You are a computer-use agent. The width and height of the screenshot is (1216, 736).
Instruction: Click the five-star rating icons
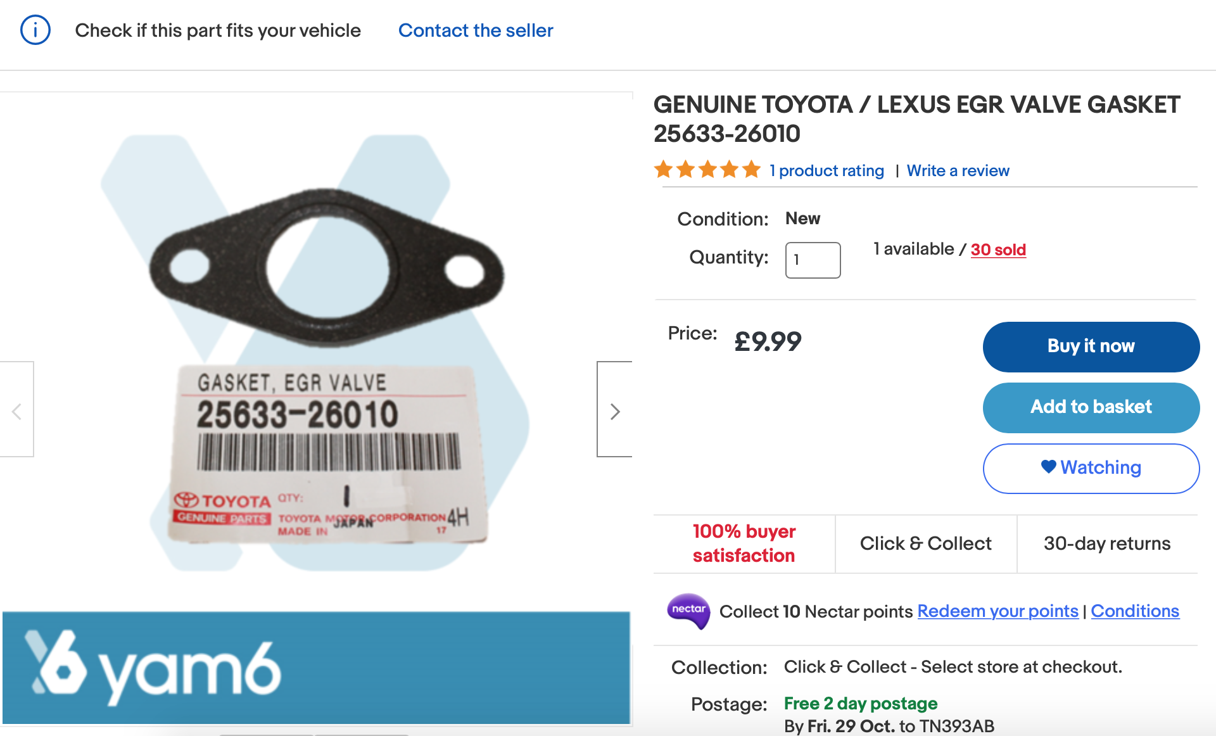(707, 170)
